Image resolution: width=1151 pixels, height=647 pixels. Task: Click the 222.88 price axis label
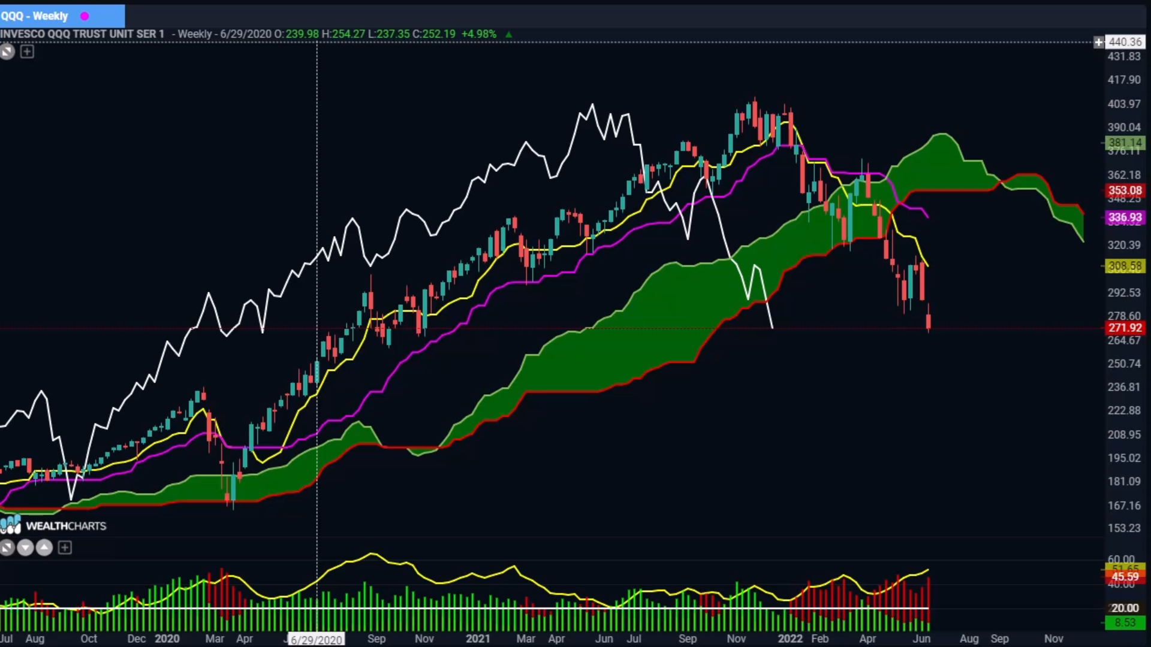(x=1124, y=410)
